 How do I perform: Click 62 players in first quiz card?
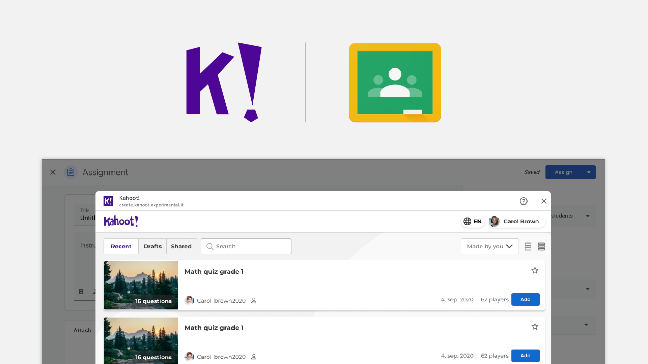point(495,299)
